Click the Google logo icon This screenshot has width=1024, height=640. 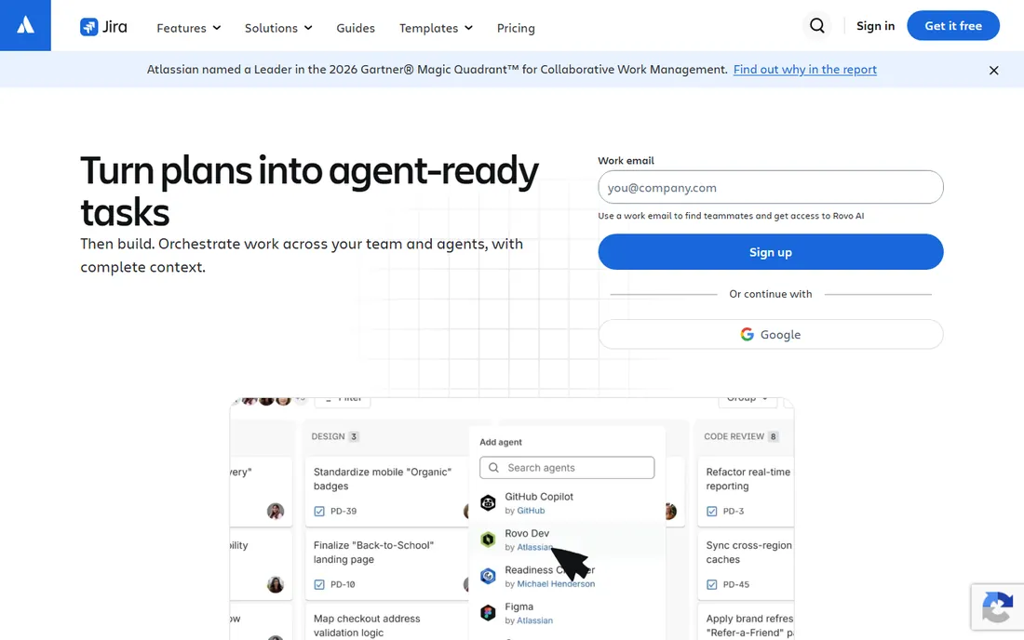(x=748, y=334)
